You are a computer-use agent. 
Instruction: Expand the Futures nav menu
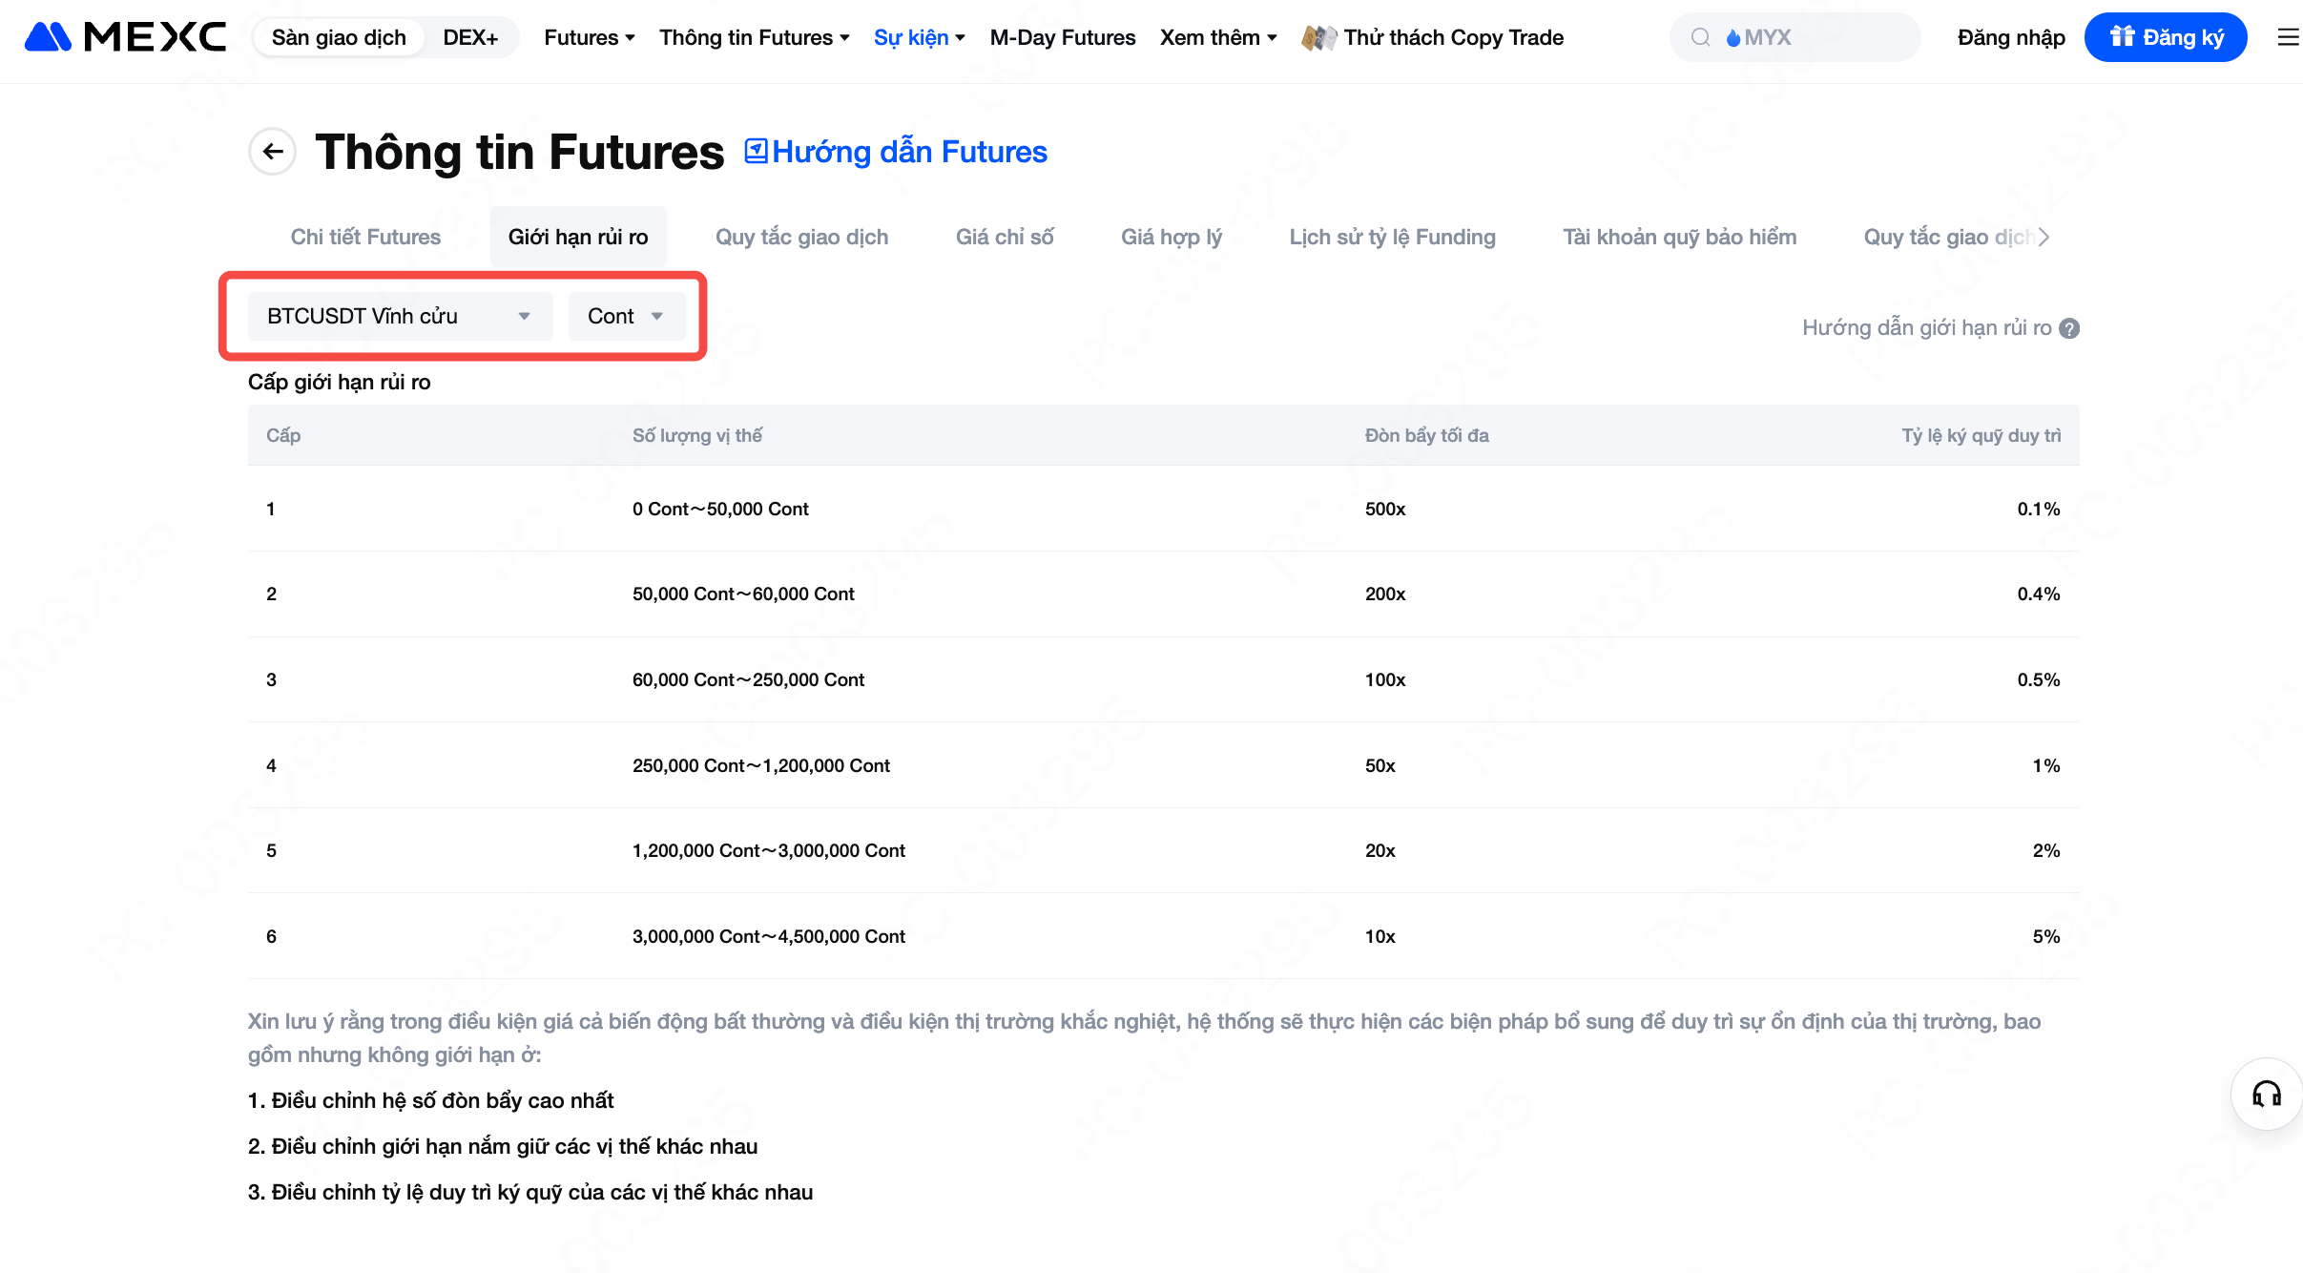coord(589,37)
